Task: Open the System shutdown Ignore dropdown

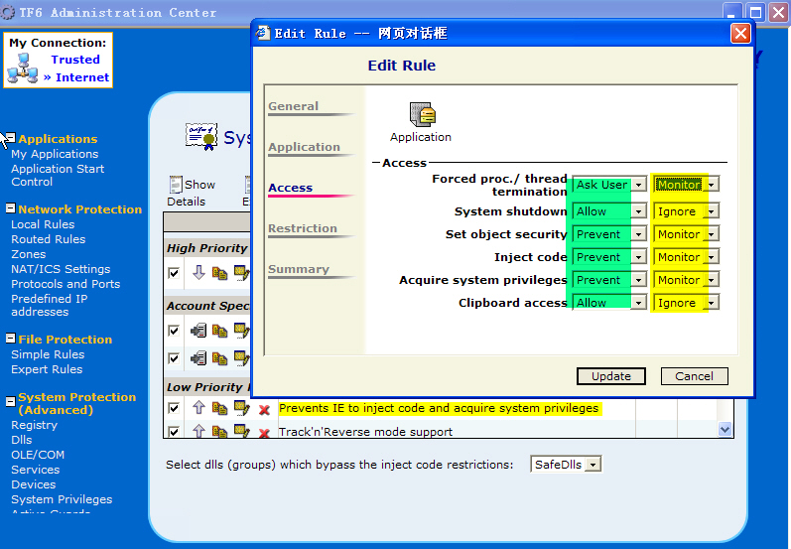Action: 686,211
